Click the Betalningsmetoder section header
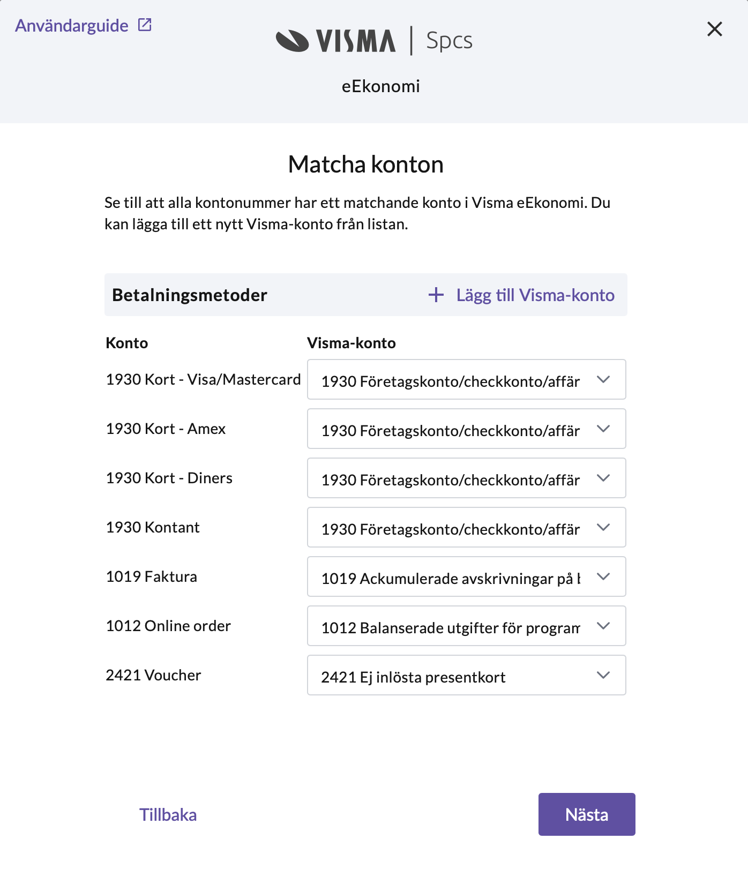Viewport: 748px width, 869px height. [190, 295]
